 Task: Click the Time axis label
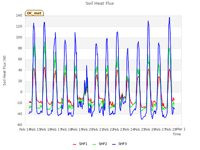click(177, 134)
